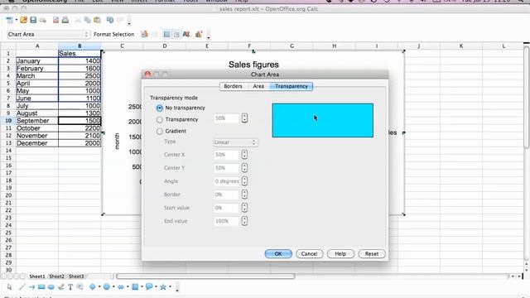
Task: Expand the Symbol Shapes dropdown arrow
Action: pyautogui.click(x=113, y=287)
